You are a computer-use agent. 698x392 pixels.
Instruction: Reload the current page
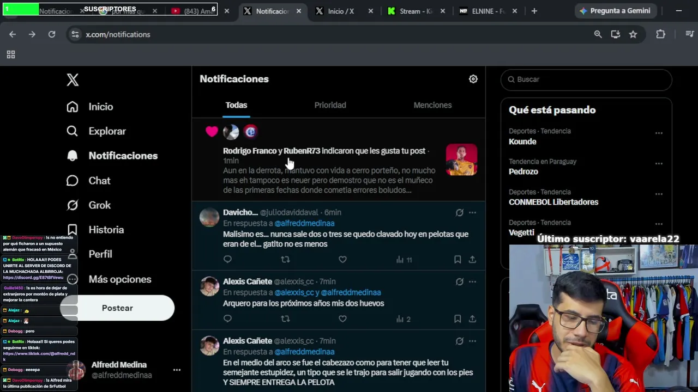52,34
